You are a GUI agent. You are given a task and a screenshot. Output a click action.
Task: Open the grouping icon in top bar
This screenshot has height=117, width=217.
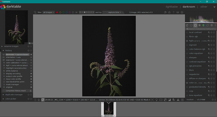click(165, 12)
